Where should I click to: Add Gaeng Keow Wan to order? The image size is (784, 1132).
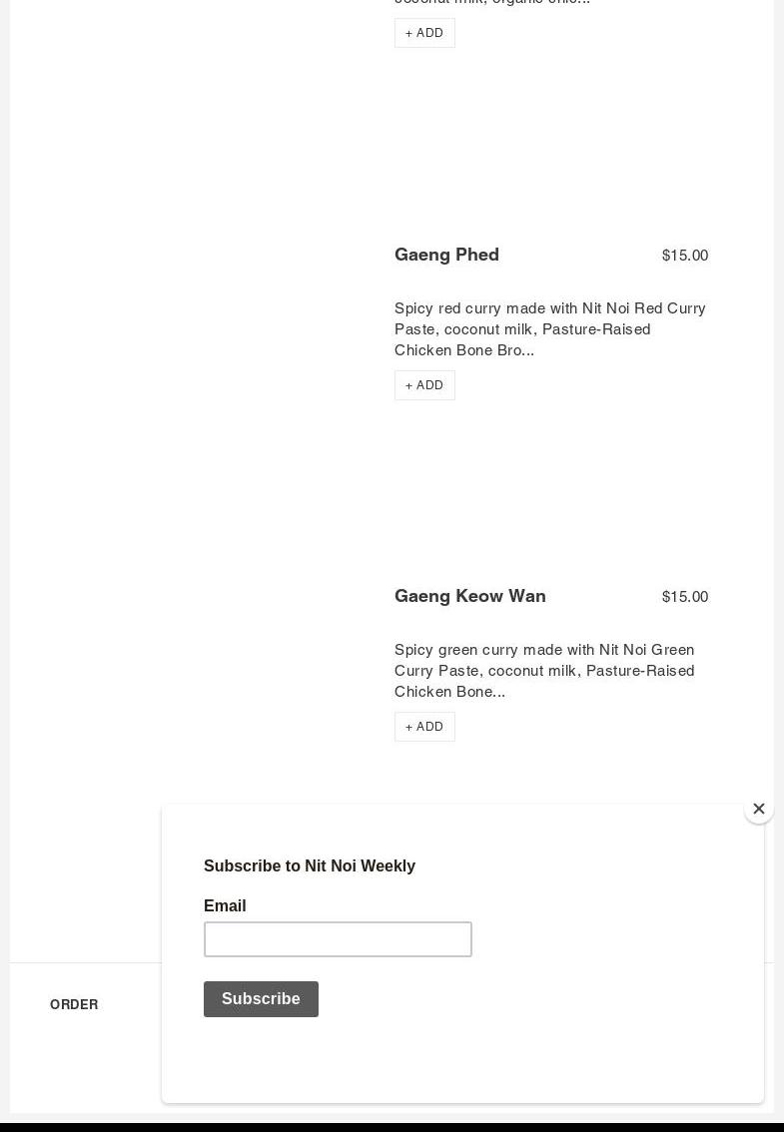point(424,727)
